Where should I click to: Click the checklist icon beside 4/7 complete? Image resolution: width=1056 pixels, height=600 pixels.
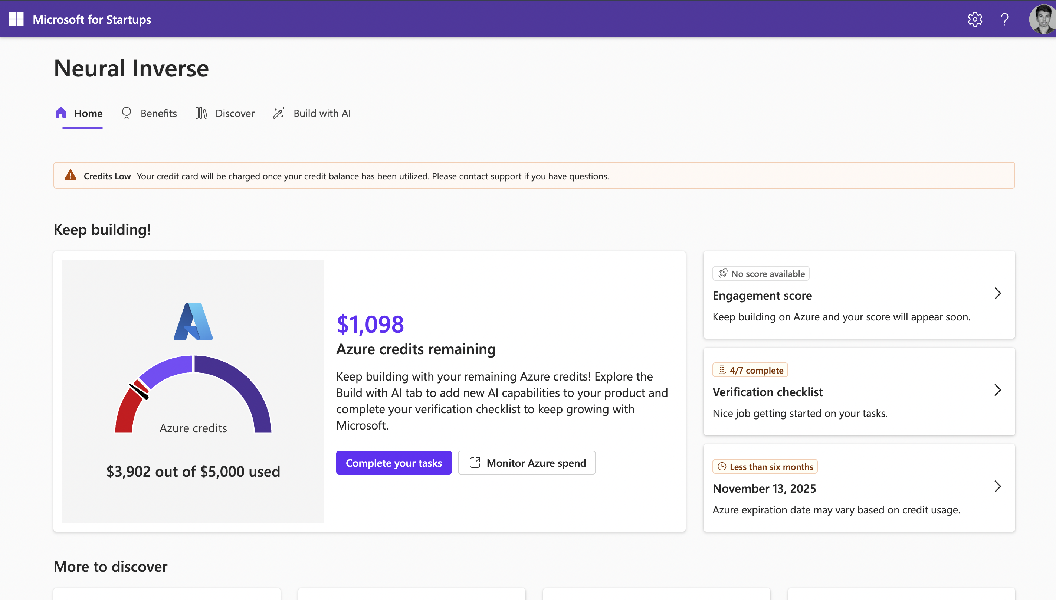tap(722, 370)
